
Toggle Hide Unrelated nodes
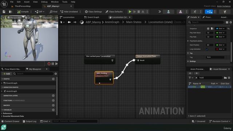(x=69, y=12)
